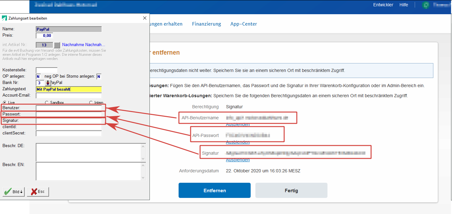Click the Account-Email input field
Image resolution: width=452 pixels, height=214 pixels.
click(69, 95)
